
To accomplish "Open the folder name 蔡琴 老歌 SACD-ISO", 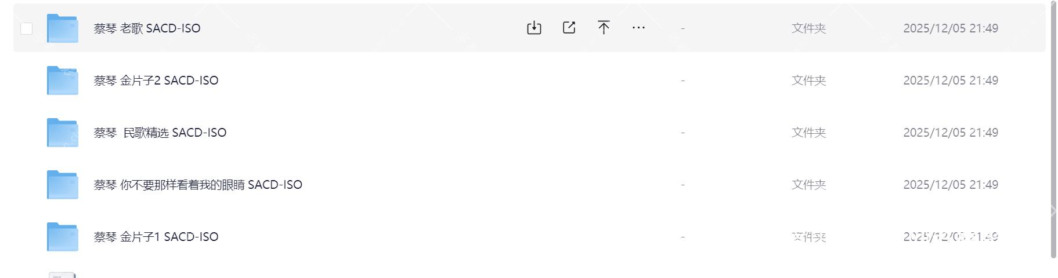I will (x=147, y=28).
